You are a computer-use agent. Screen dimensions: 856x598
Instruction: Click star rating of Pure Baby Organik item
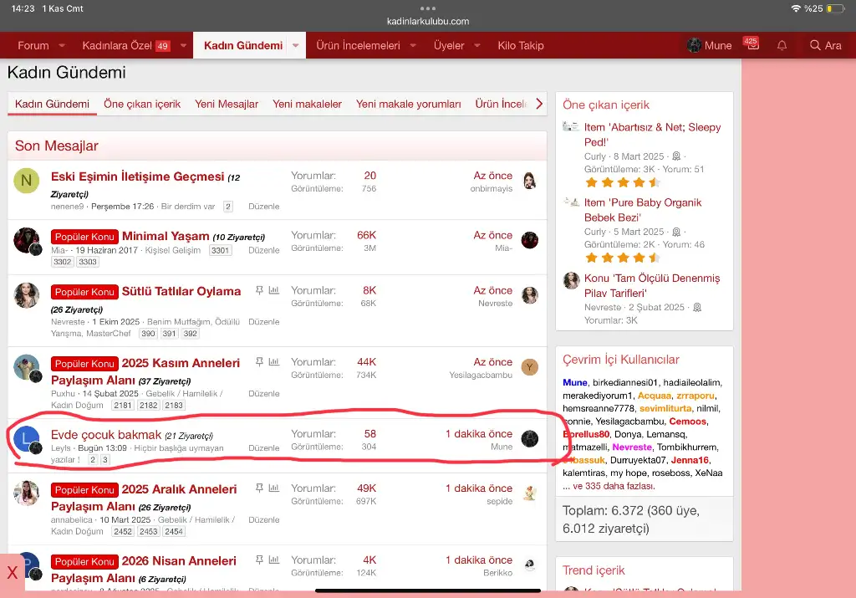tap(622, 258)
